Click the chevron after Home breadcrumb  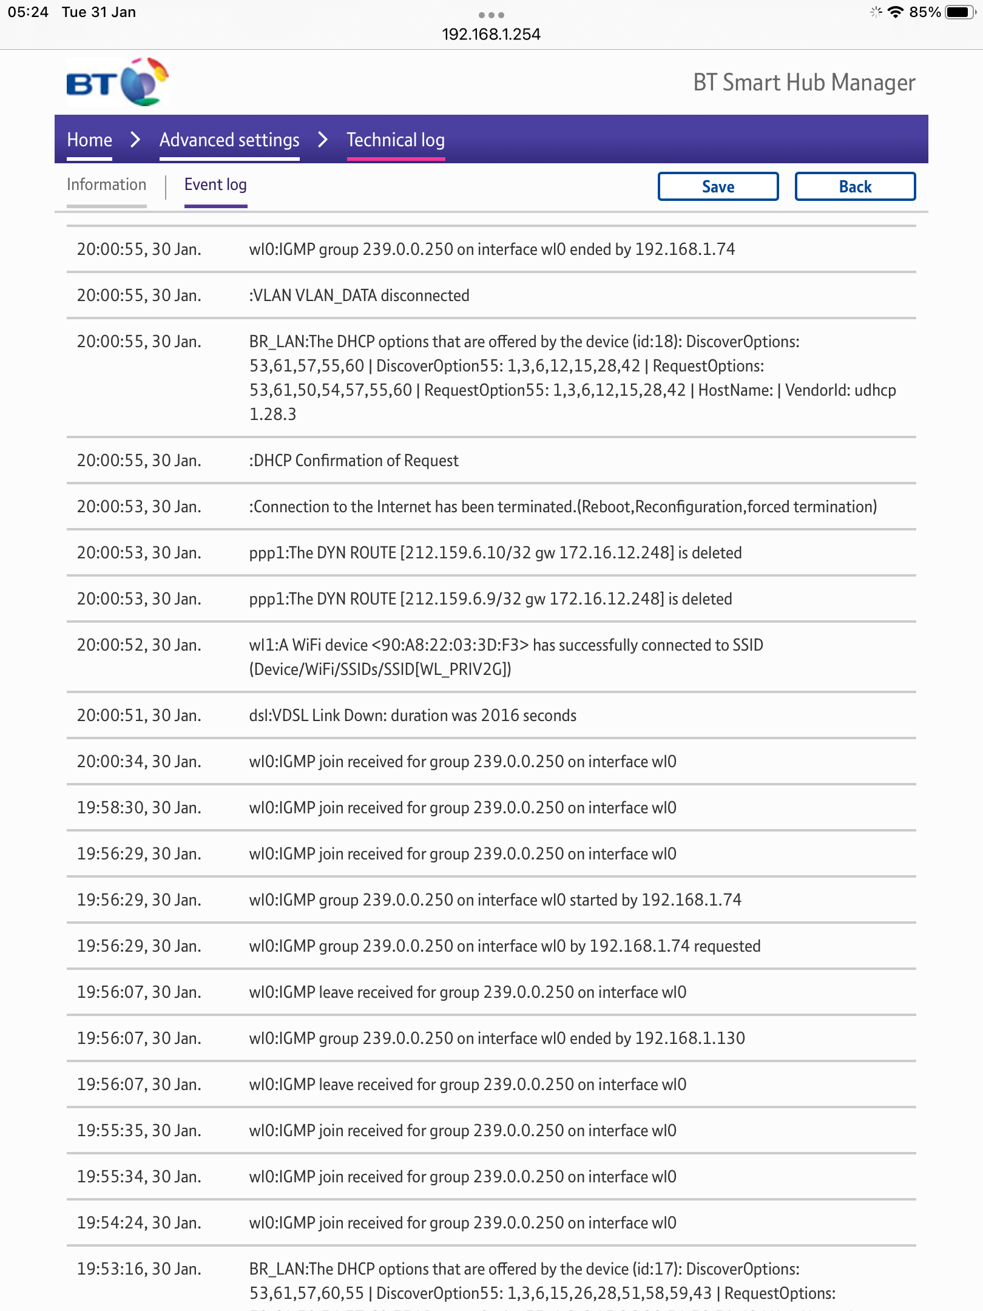136,140
